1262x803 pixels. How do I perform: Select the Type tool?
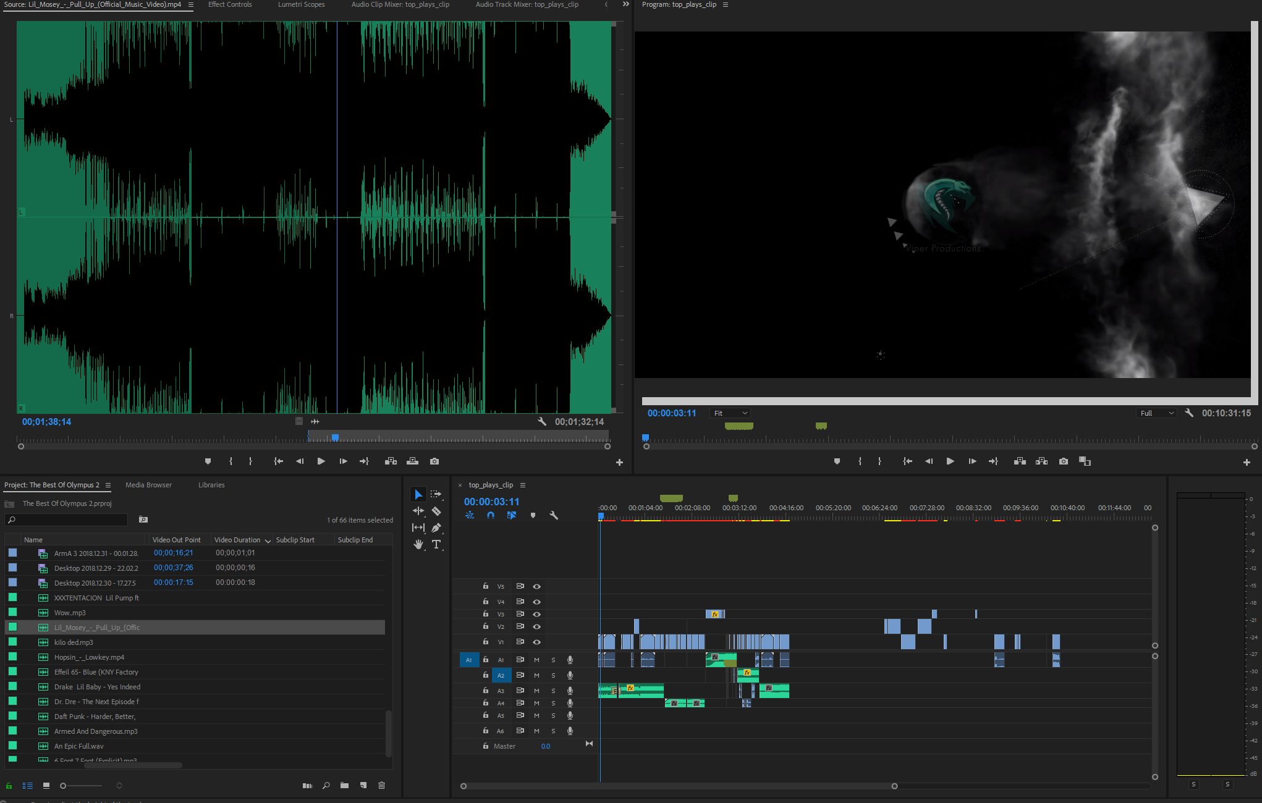[436, 544]
